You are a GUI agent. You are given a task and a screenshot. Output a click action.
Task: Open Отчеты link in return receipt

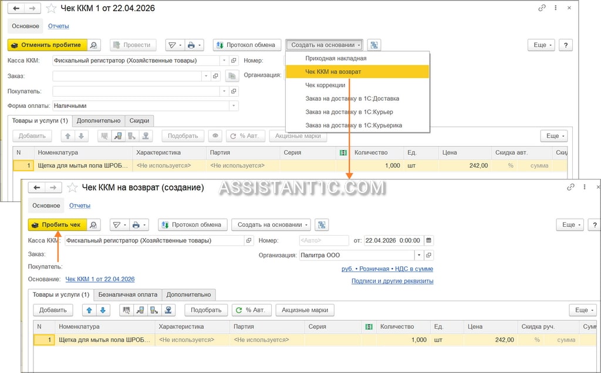click(x=80, y=206)
